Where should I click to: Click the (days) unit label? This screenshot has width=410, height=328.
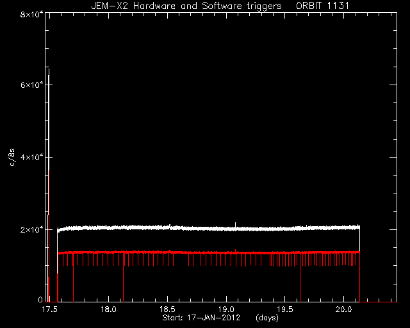coord(267,318)
